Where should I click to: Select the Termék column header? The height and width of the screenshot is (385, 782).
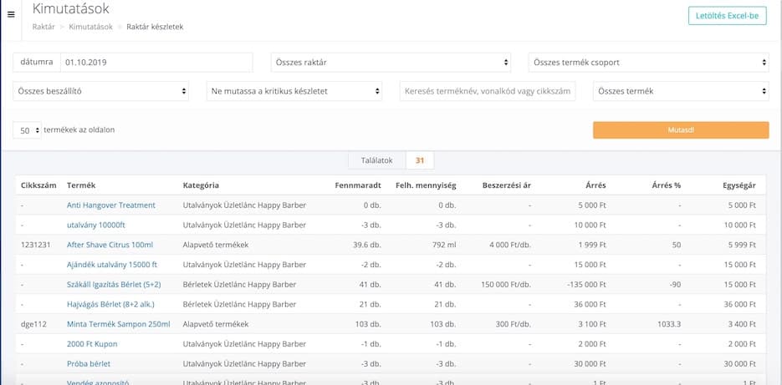coord(81,185)
